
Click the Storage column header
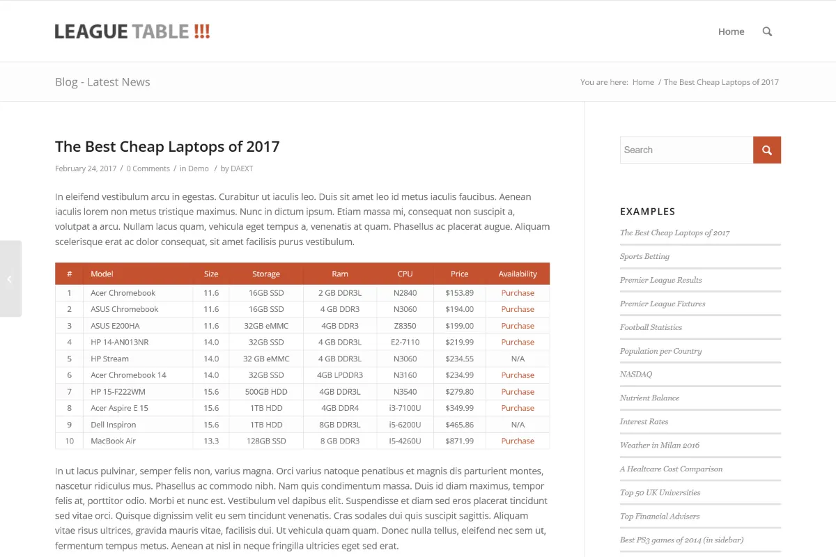[266, 274]
